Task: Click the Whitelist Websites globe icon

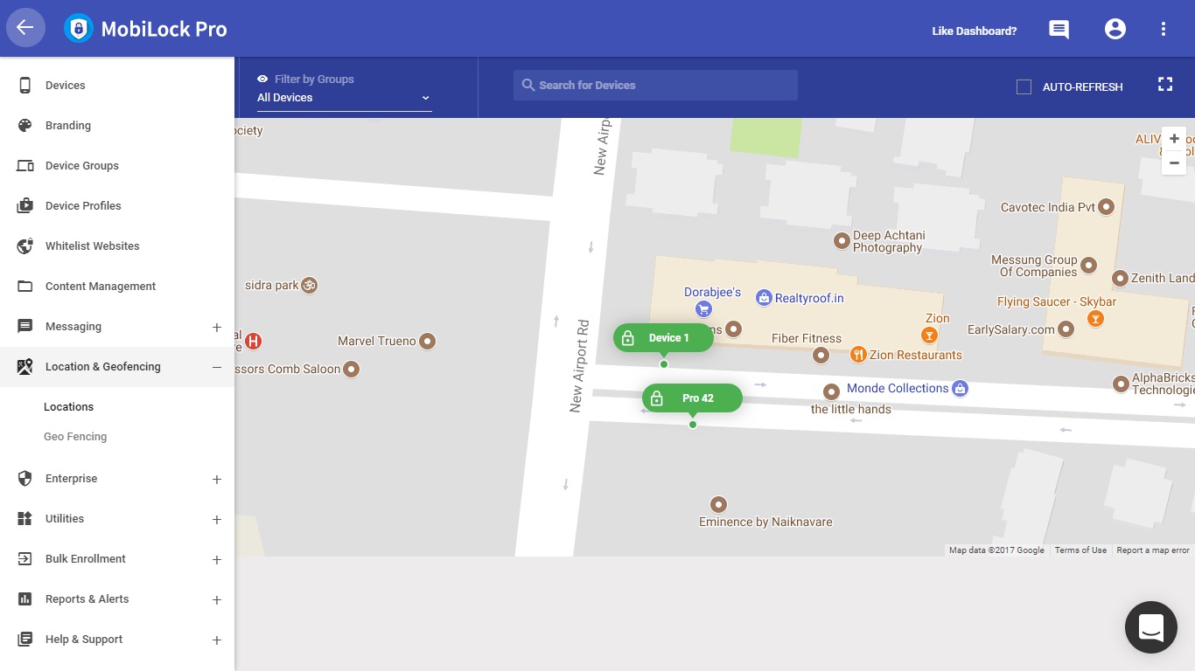Action: 25,246
